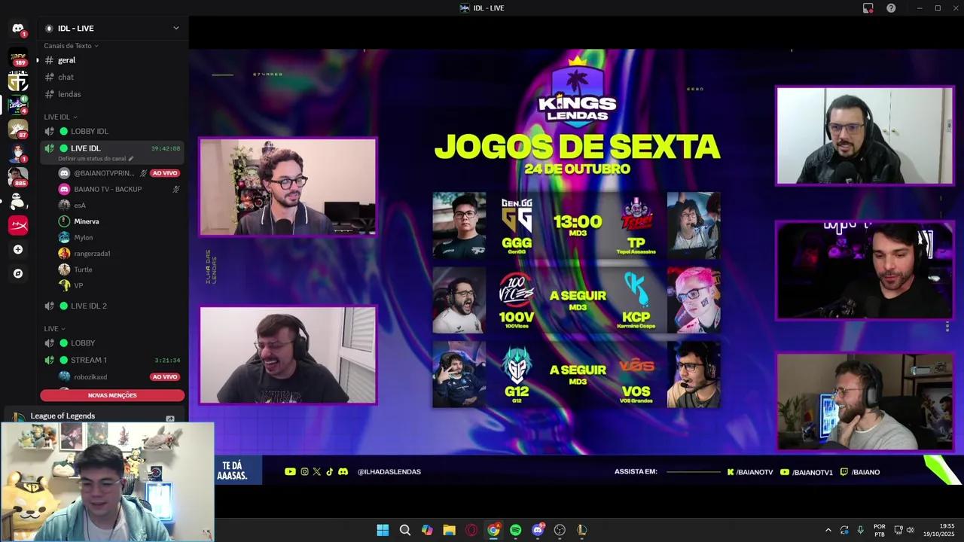Watch @BAIANOTVPRIN live stream badge
Viewport: 964px width, 542px height.
(164, 173)
